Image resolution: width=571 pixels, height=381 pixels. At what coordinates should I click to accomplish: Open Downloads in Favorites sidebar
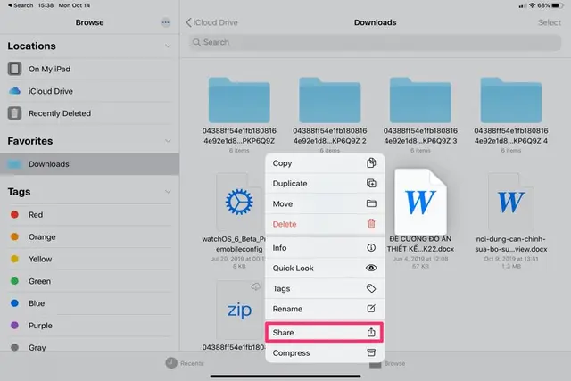[89, 164]
